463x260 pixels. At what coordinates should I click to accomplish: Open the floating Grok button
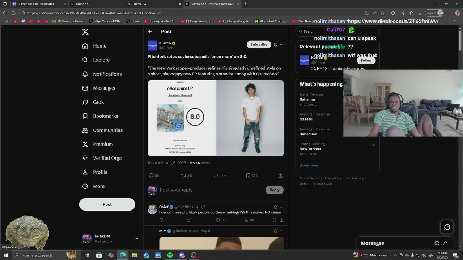[x=447, y=227]
